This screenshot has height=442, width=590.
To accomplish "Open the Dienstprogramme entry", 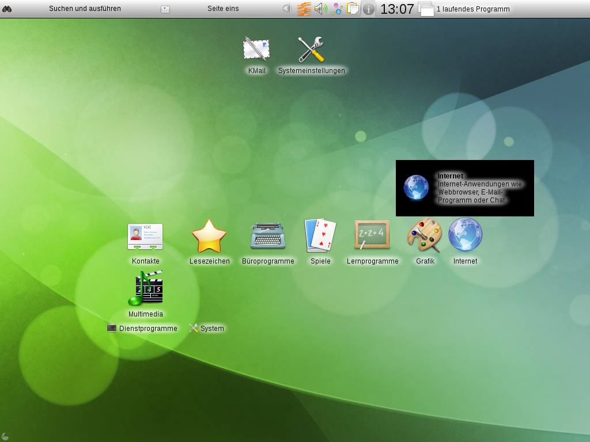I will click(142, 329).
